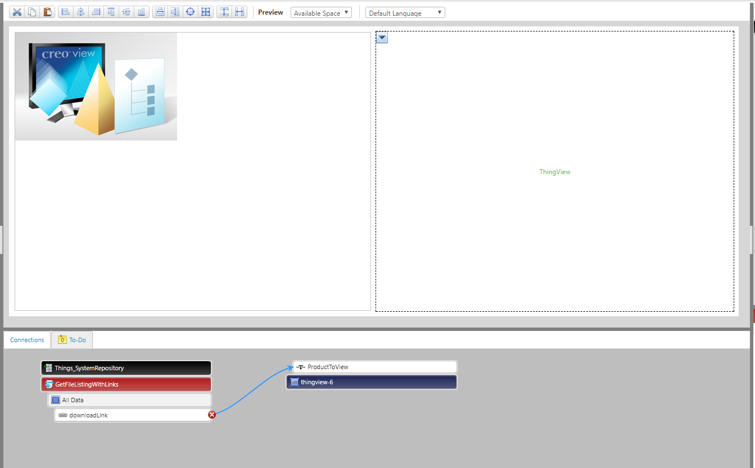755x468 pixels.
Task: Align widgets to the top edge
Action: 111,11
